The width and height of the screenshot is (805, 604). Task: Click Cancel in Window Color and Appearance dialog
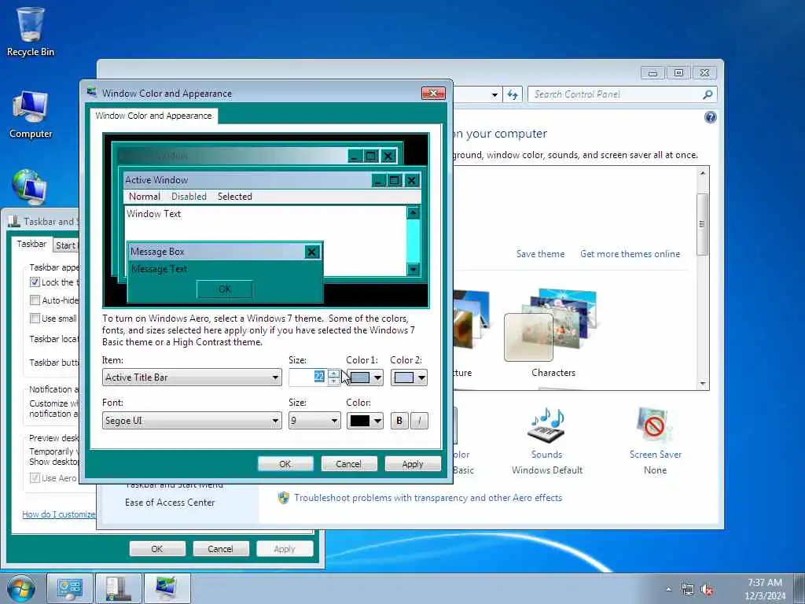tap(348, 464)
